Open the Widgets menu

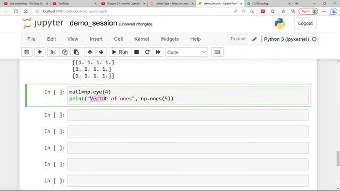169,39
